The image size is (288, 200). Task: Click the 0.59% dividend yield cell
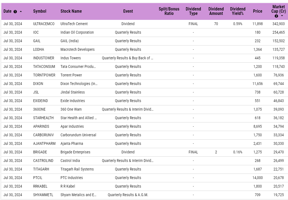click(238, 24)
